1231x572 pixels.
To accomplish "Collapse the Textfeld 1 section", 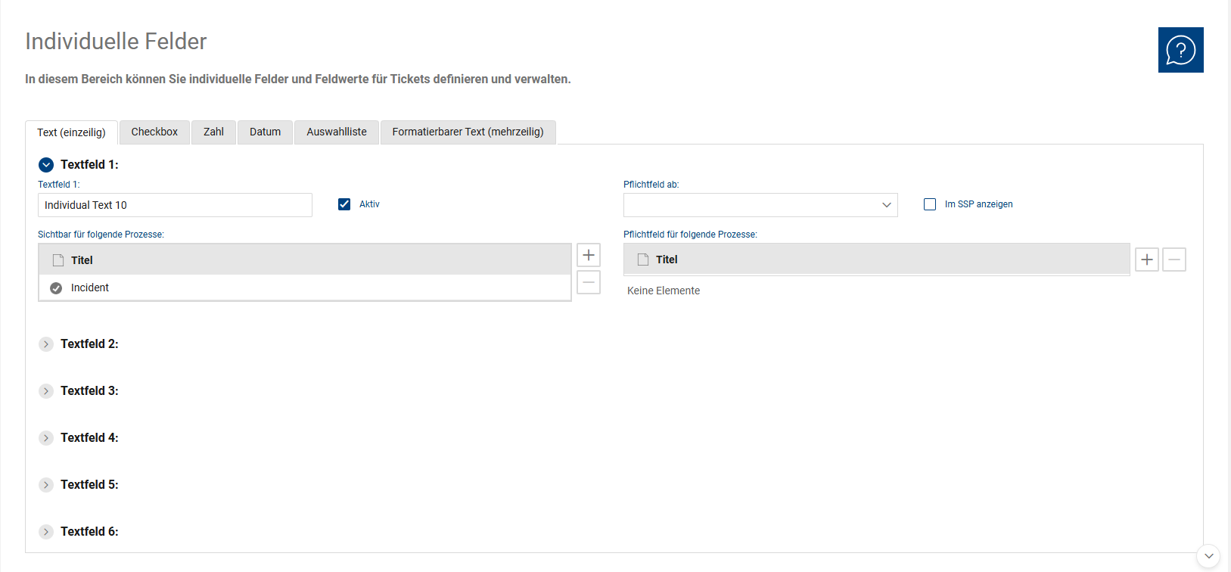I will click(x=46, y=165).
